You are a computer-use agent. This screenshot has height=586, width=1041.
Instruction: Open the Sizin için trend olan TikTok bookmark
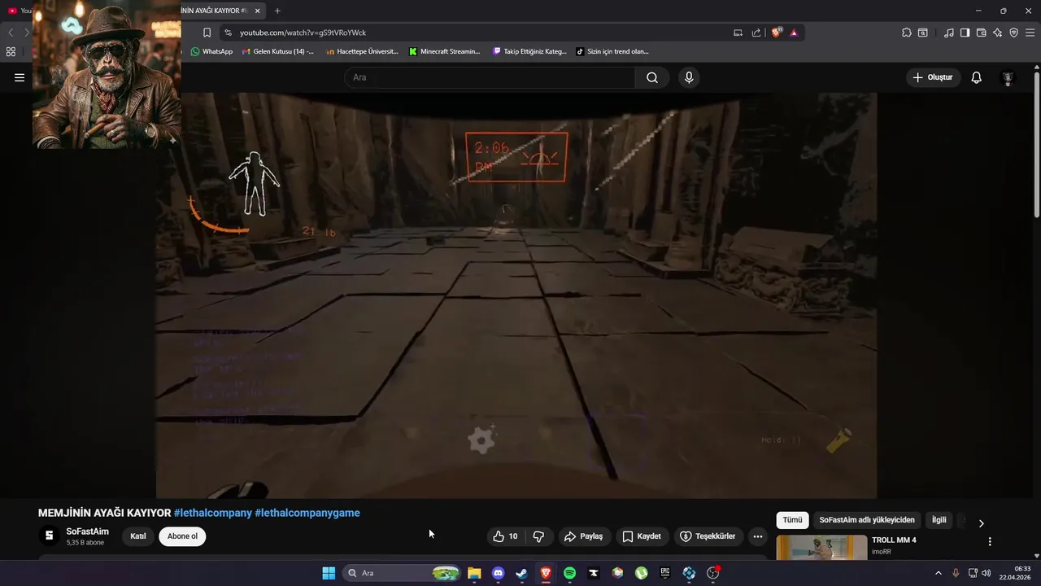612,51
